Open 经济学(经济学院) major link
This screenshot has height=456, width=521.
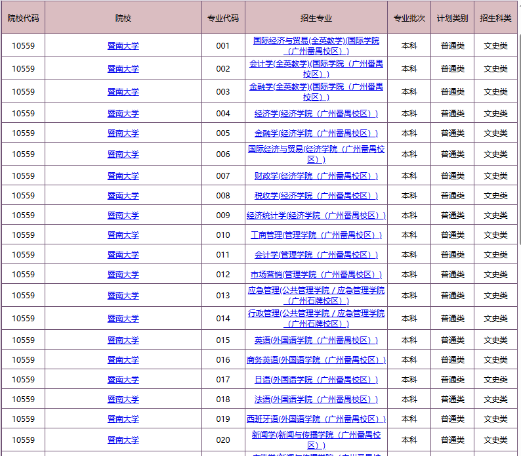316,114
